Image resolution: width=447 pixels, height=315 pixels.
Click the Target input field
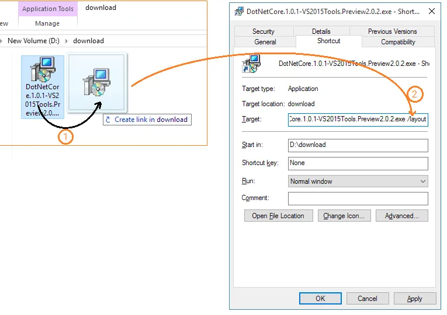(x=358, y=119)
